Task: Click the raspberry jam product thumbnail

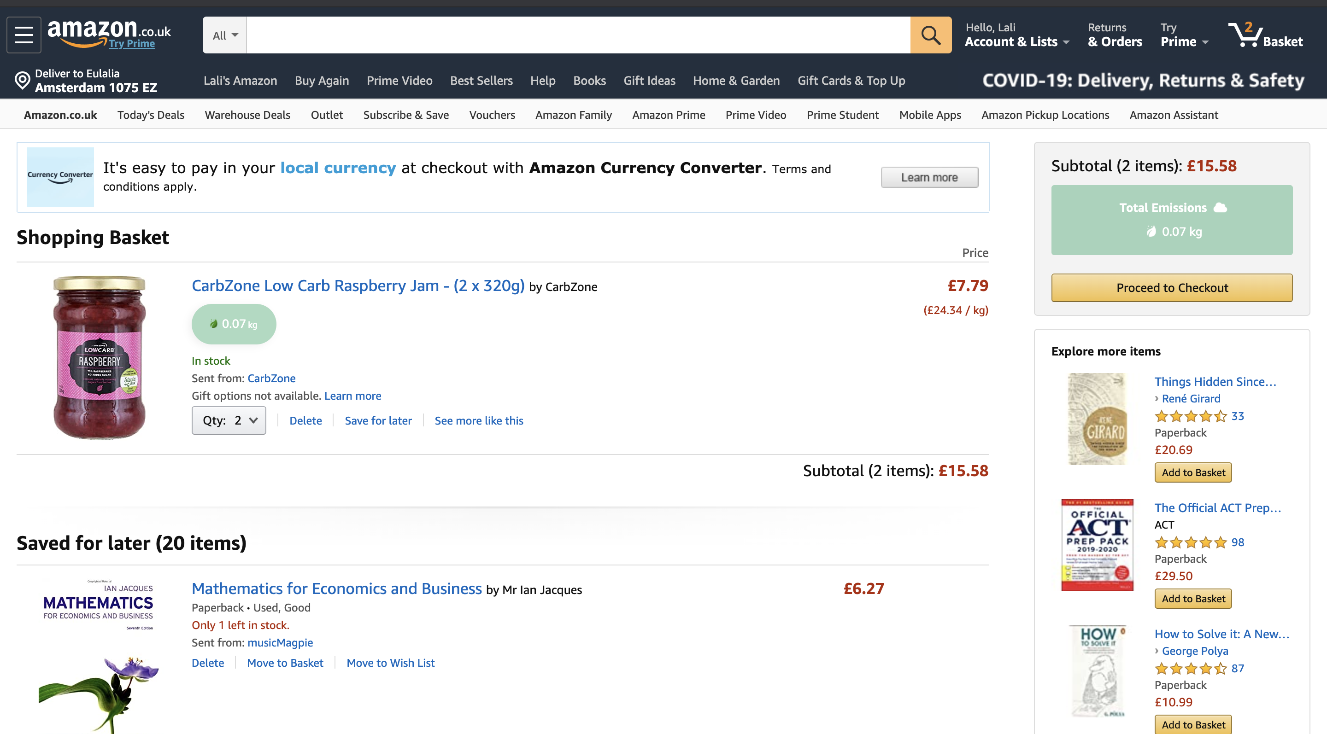Action: point(100,357)
